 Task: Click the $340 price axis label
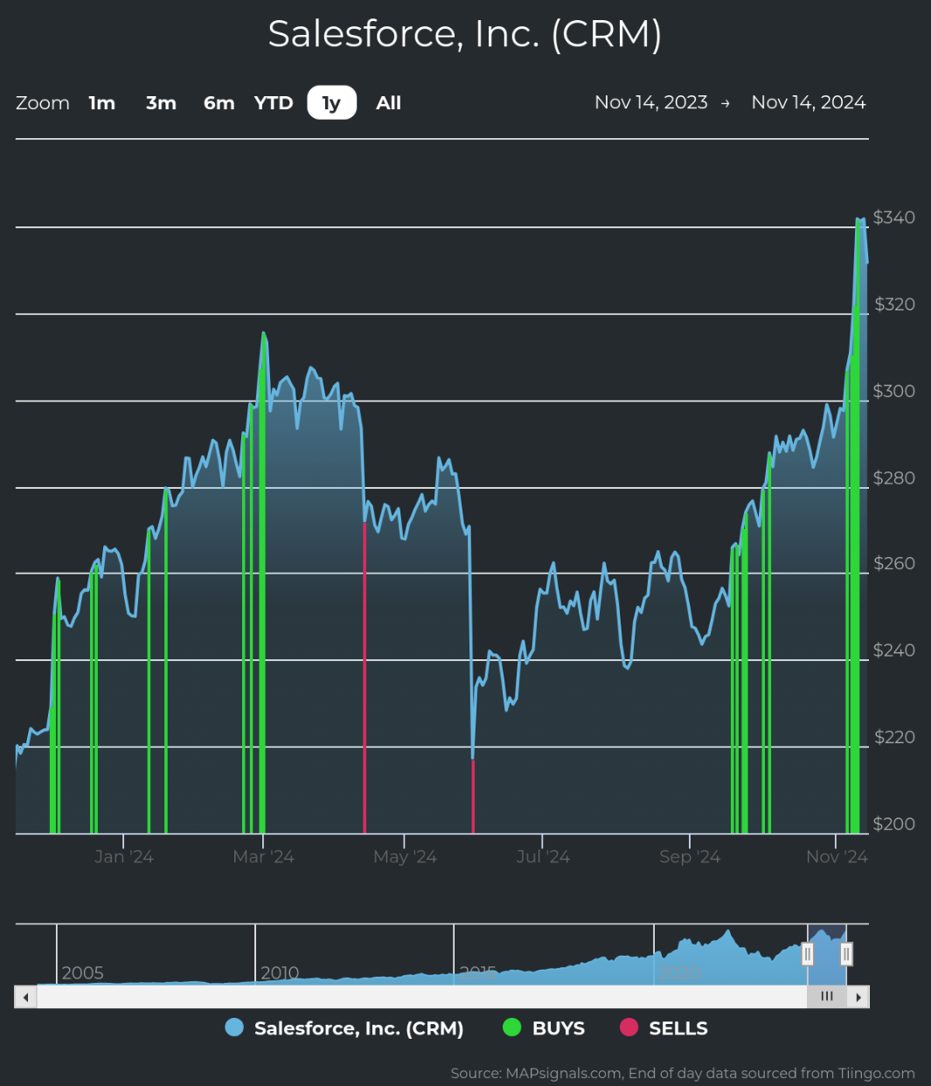(894, 217)
